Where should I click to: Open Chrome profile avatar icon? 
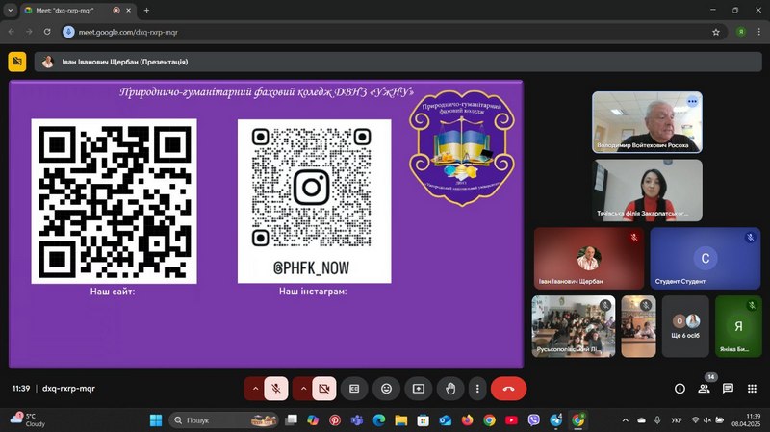(x=741, y=32)
